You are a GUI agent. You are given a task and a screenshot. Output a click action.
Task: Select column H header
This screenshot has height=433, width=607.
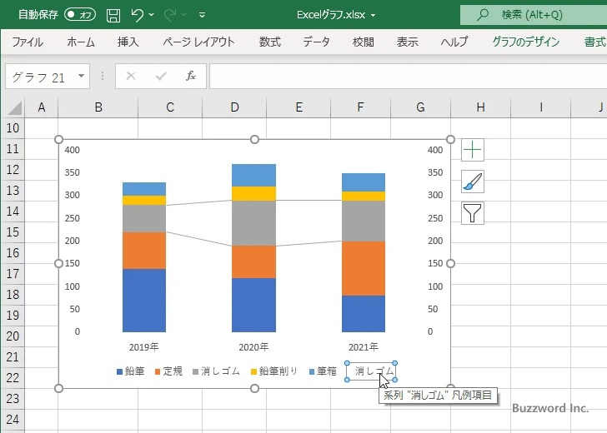click(480, 107)
